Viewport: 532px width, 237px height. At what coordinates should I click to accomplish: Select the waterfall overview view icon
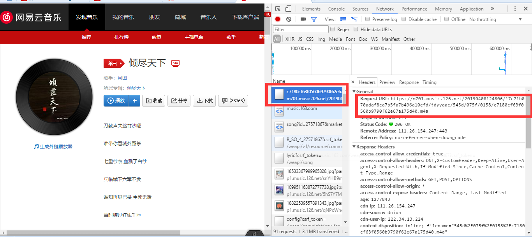[x=354, y=19]
